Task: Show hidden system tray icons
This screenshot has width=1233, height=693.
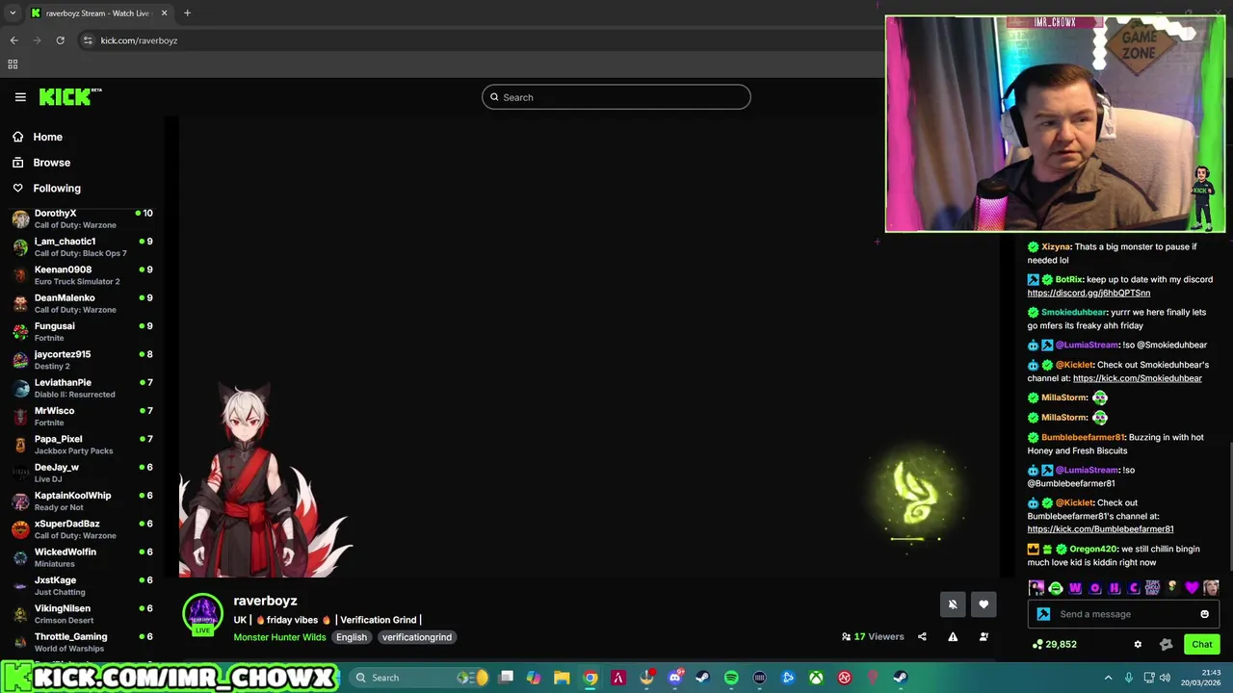Action: point(1108,678)
